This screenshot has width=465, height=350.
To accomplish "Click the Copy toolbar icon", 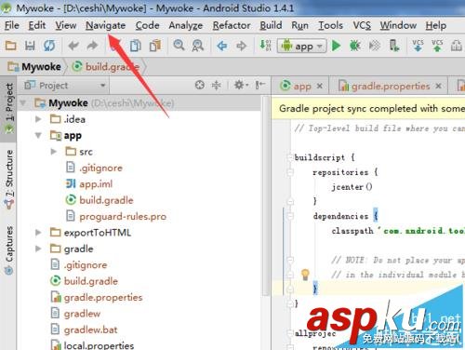I will tap(136, 46).
